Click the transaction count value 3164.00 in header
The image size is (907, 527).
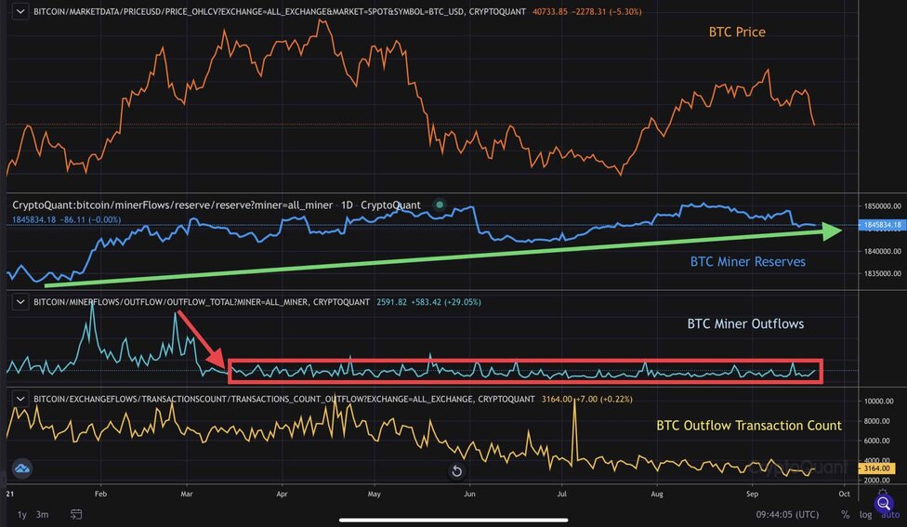pyautogui.click(x=557, y=399)
